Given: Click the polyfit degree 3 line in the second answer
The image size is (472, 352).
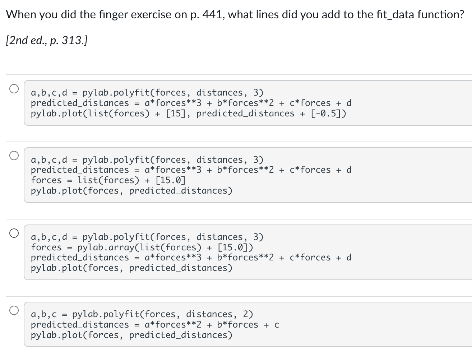Looking at the screenshot, I should pos(147,159).
